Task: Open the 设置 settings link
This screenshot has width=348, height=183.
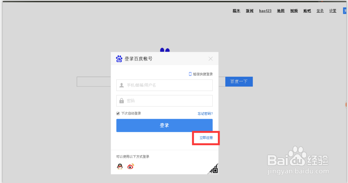Action: pyautogui.click(x=333, y=11)
